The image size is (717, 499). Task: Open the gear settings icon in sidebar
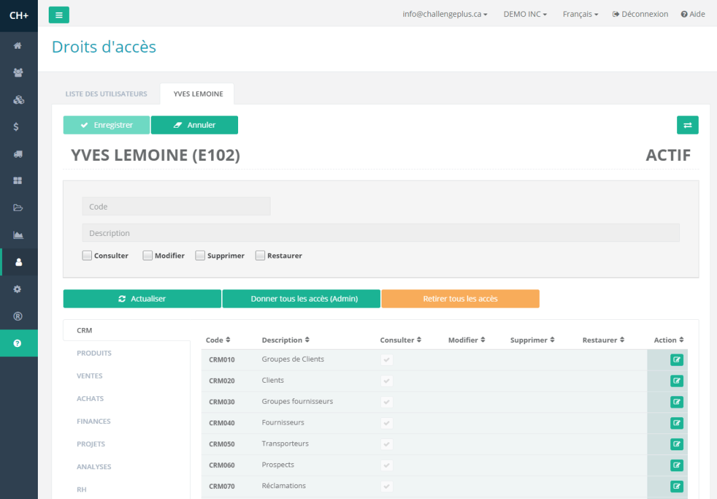tap(18, 289)
